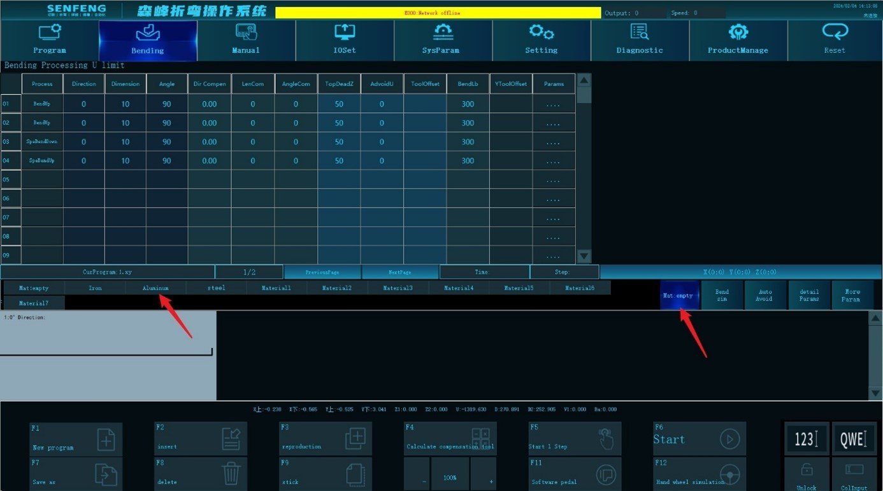
Task: Open SysParam settings
Action: point(443,40)
